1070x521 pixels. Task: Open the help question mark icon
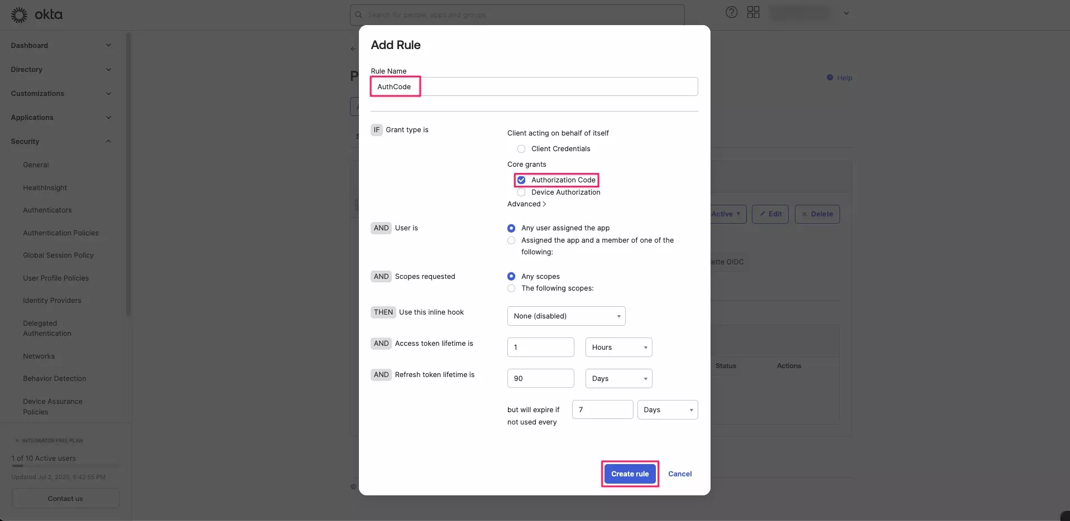731,12
